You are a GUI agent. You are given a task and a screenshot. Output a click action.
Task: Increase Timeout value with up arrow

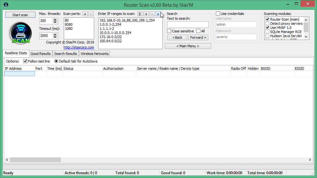point(55,34)
